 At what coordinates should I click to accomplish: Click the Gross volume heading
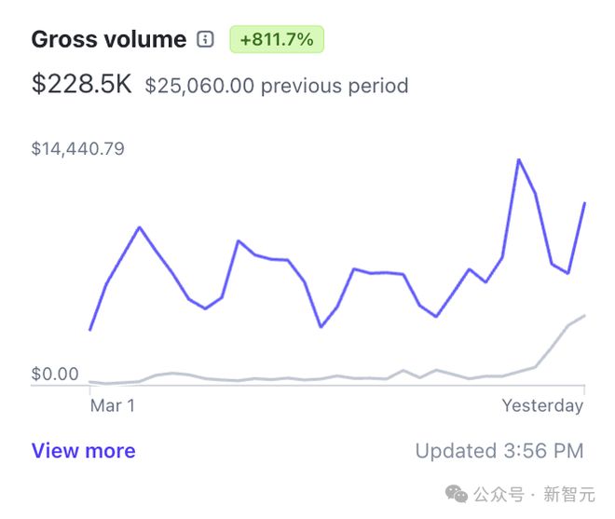click(109, 40)
